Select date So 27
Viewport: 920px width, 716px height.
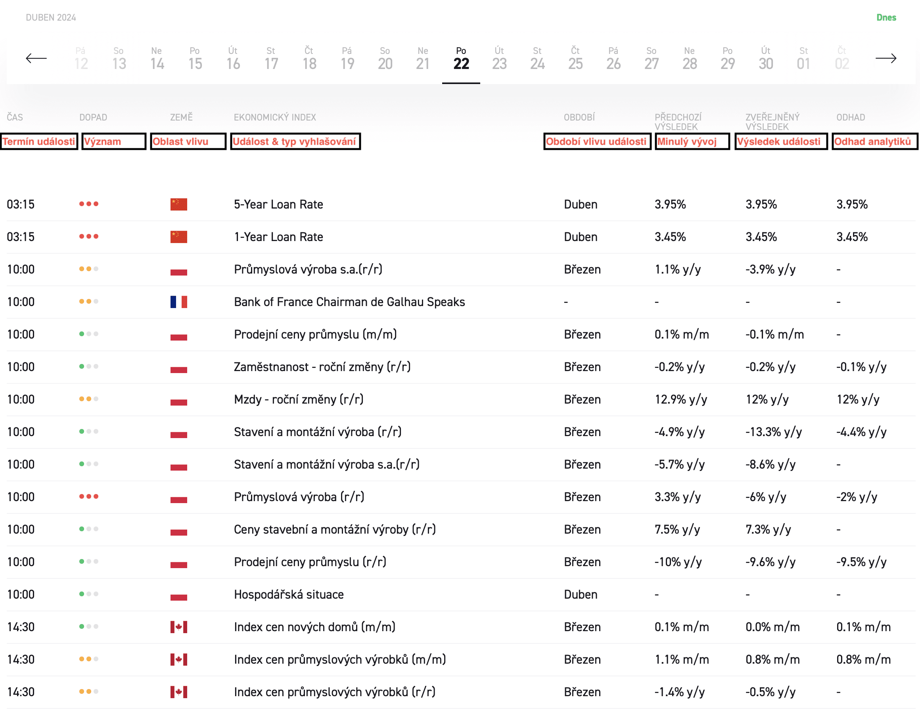652,59
